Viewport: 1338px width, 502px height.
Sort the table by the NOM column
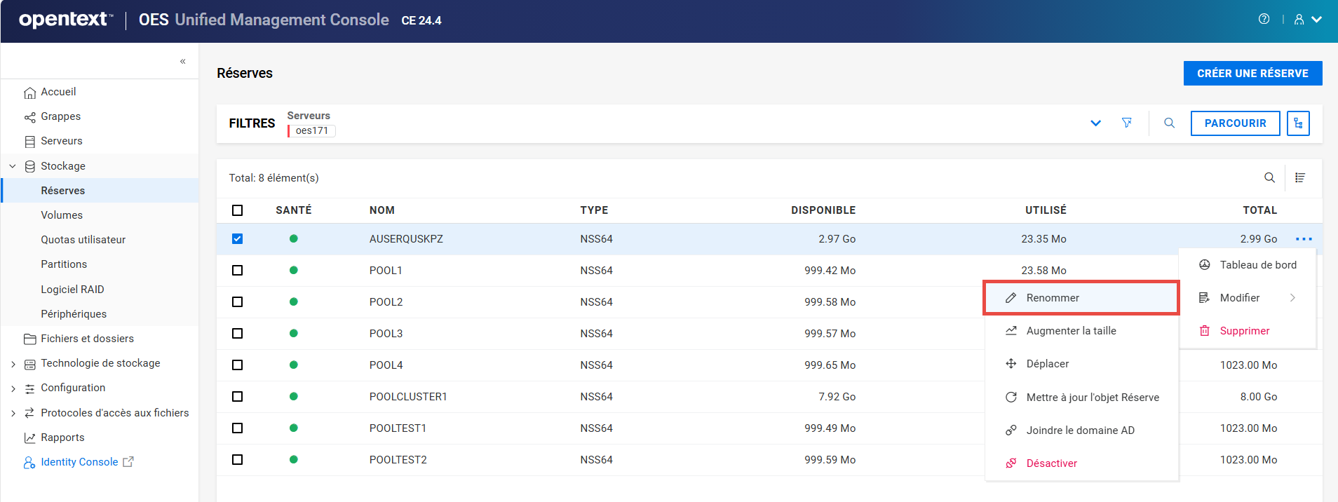(382, 210)
